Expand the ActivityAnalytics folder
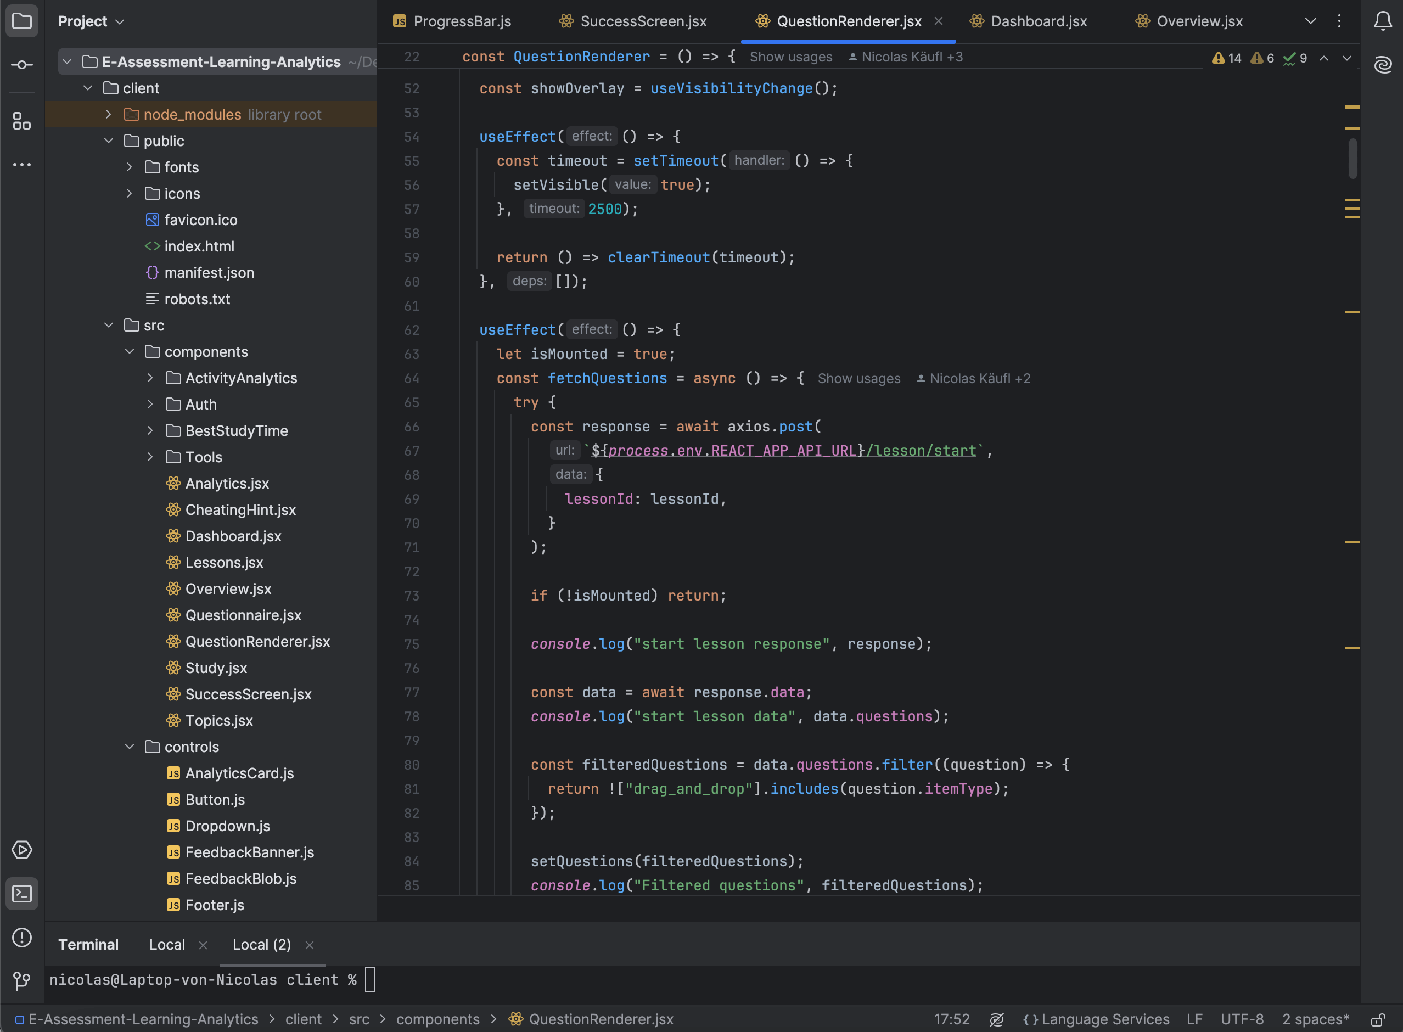This screenshot has width=1403, height=1032. tap(149, 377)
